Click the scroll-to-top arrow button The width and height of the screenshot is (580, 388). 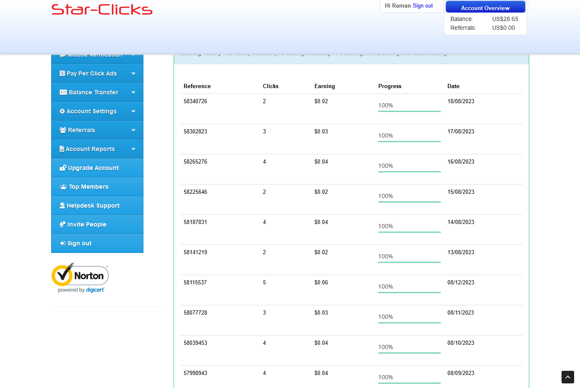568,377
